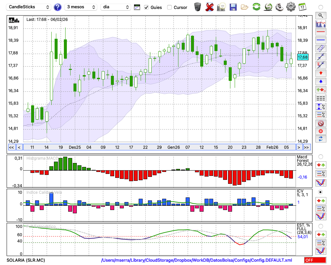Image resolution: width=331 pixels, height=265 pixels.
Task: Refresh data with green arrows icon
Action: point(256,7)
